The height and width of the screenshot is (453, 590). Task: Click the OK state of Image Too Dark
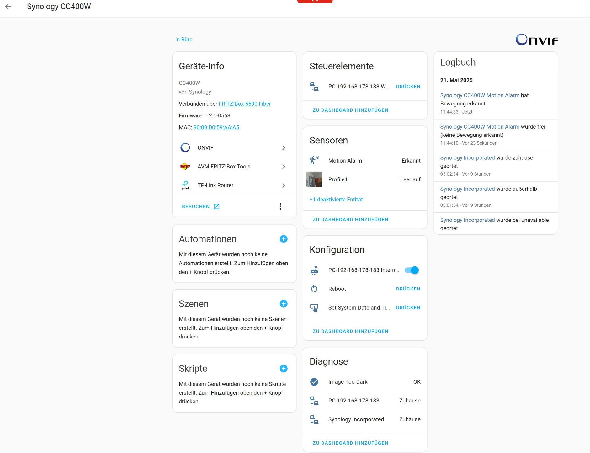417,382
